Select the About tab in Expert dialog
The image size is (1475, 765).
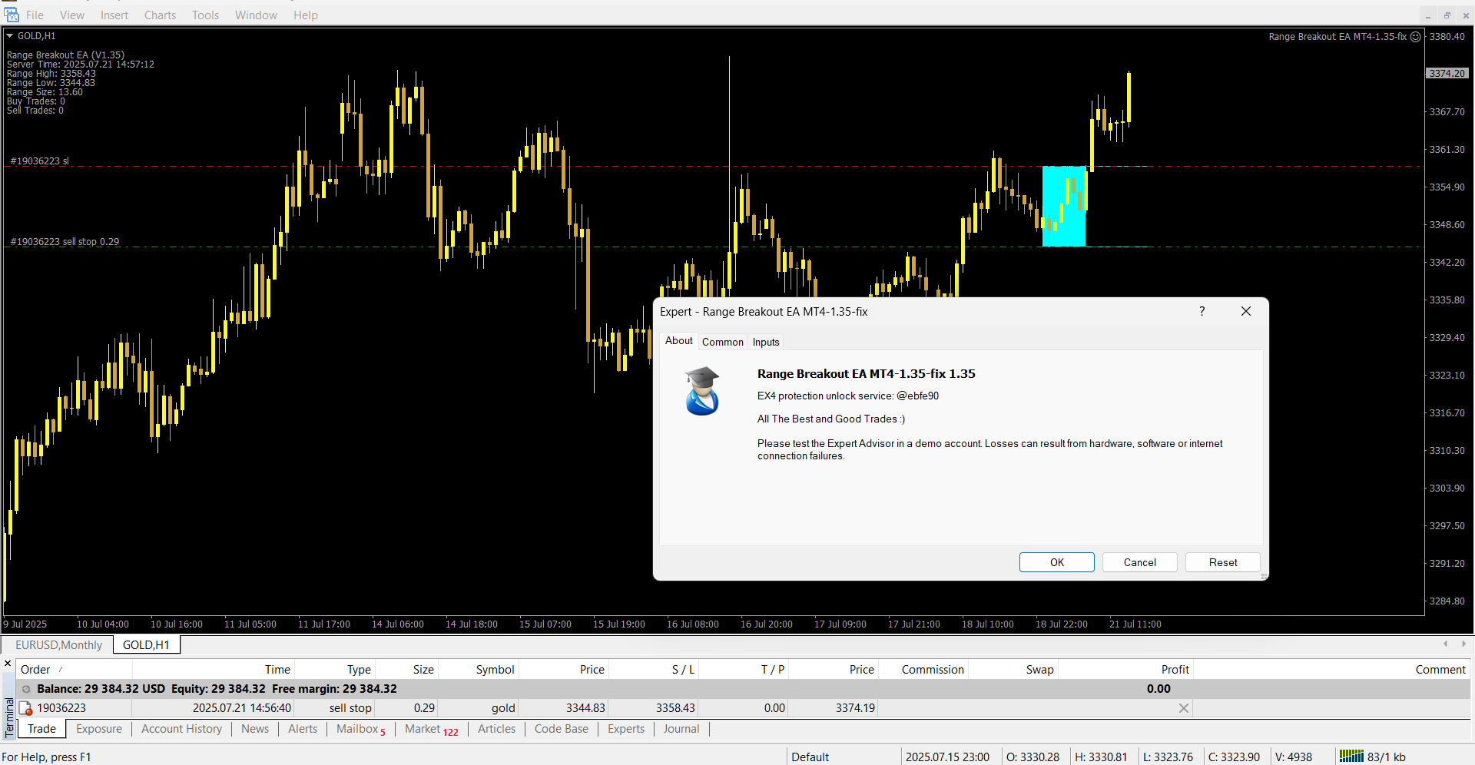pyautogui.click(x=679, y=340)
